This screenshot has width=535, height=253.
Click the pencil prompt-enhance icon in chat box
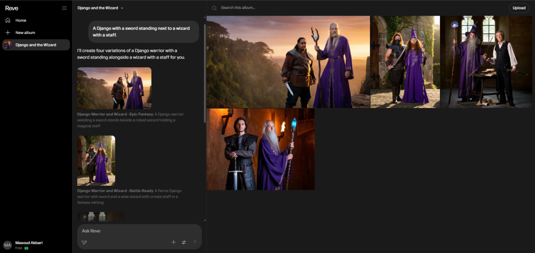click(84, 242)
